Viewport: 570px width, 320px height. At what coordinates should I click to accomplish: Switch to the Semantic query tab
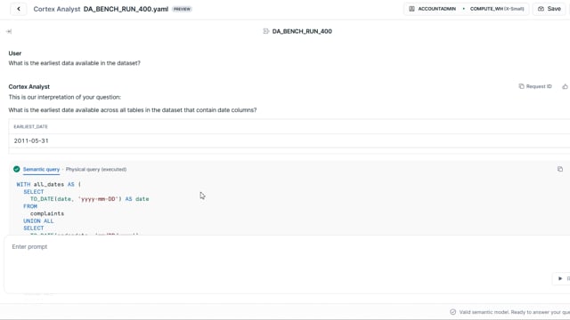pyautogui.click(x=41, y=169)
